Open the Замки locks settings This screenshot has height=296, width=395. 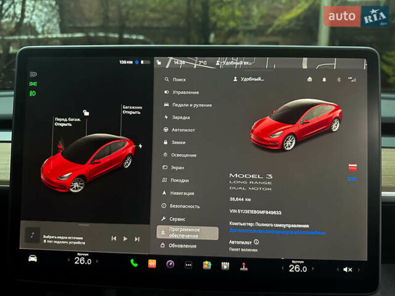coord(174,142)
